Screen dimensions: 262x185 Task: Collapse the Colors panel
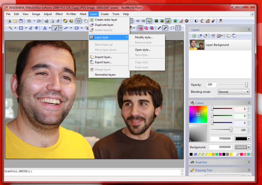249,103
